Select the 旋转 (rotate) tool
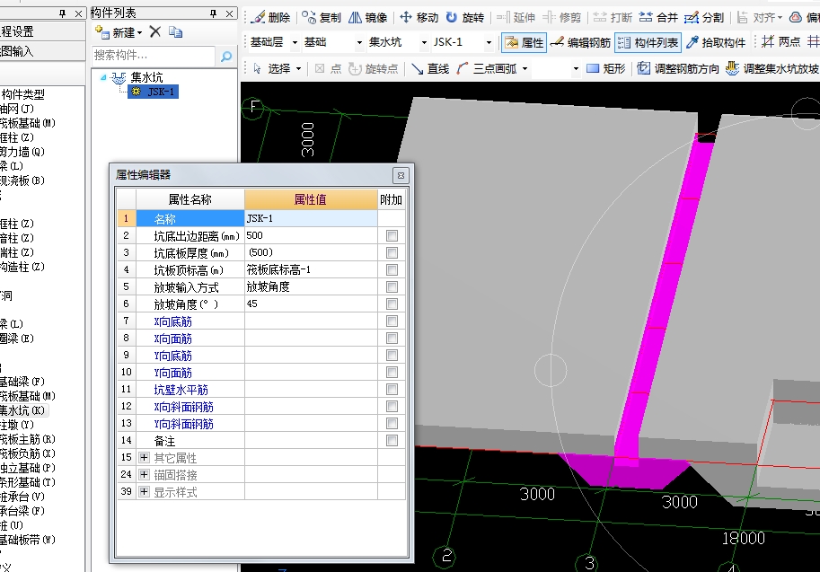The width and height of the screenshot is (820, 572). [464, 17]
